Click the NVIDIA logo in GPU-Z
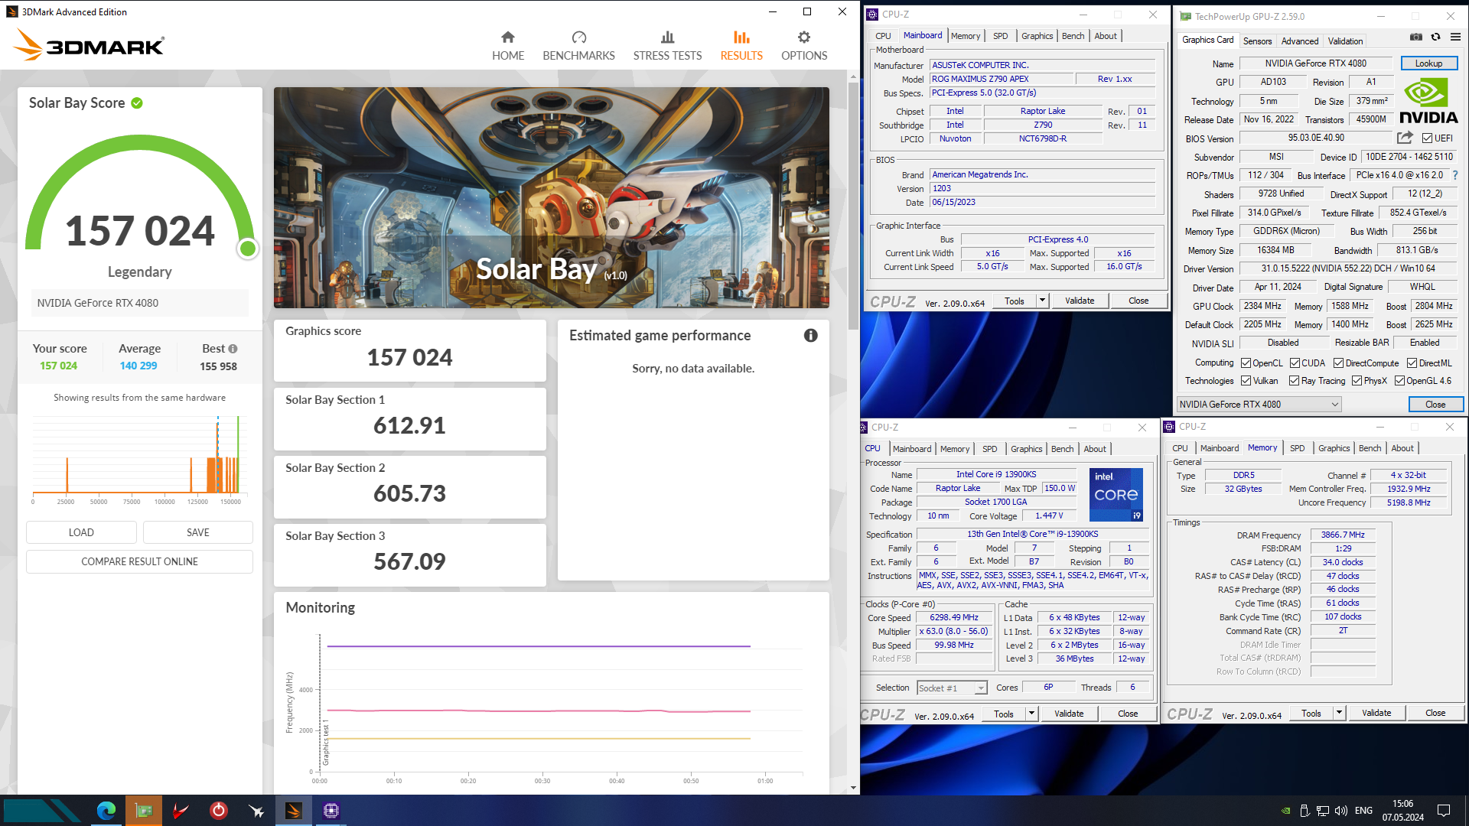Screen dimensions: 1469x826 point(1428,102)
